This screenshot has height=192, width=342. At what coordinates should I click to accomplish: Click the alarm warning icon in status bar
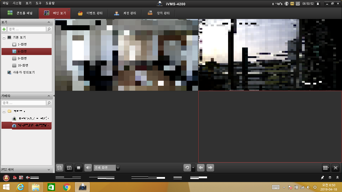[x=6, y=178]
